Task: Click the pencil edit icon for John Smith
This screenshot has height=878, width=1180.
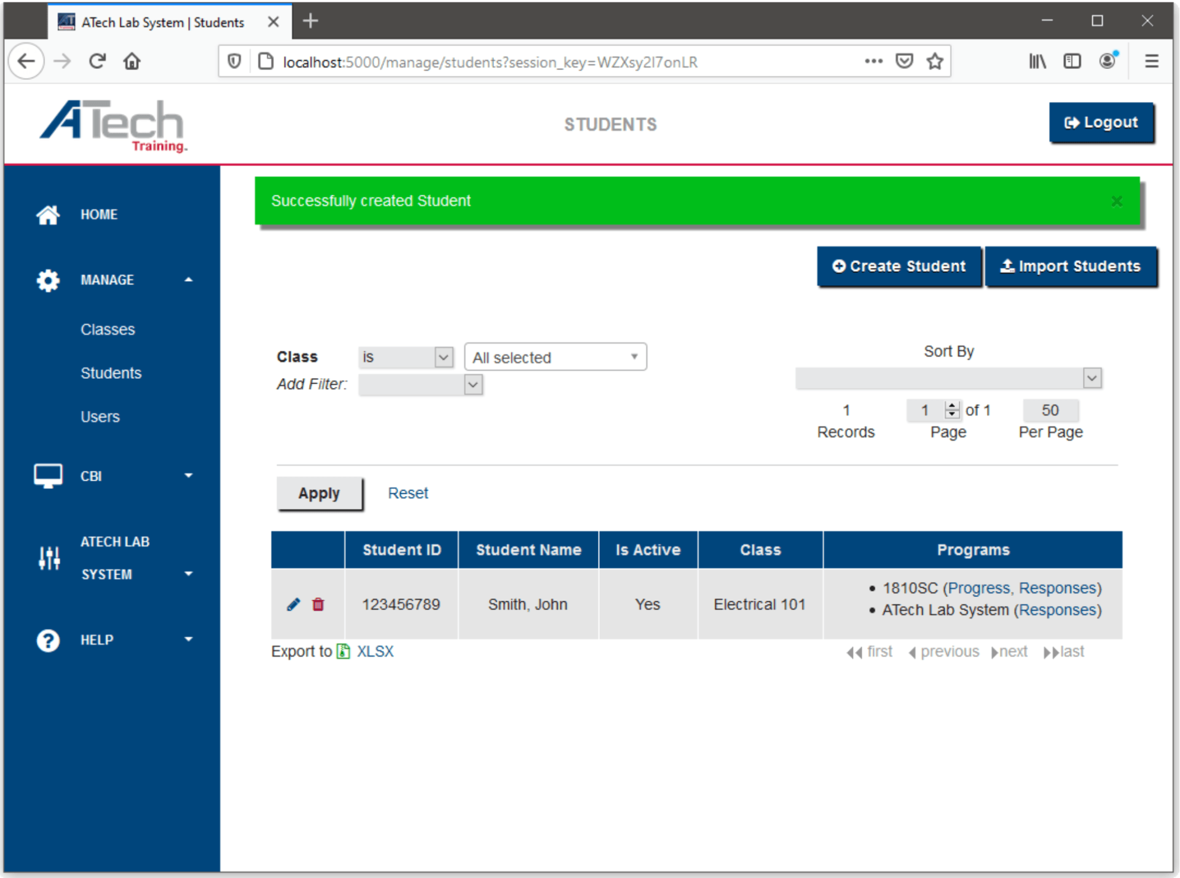Action: (293, 604)
